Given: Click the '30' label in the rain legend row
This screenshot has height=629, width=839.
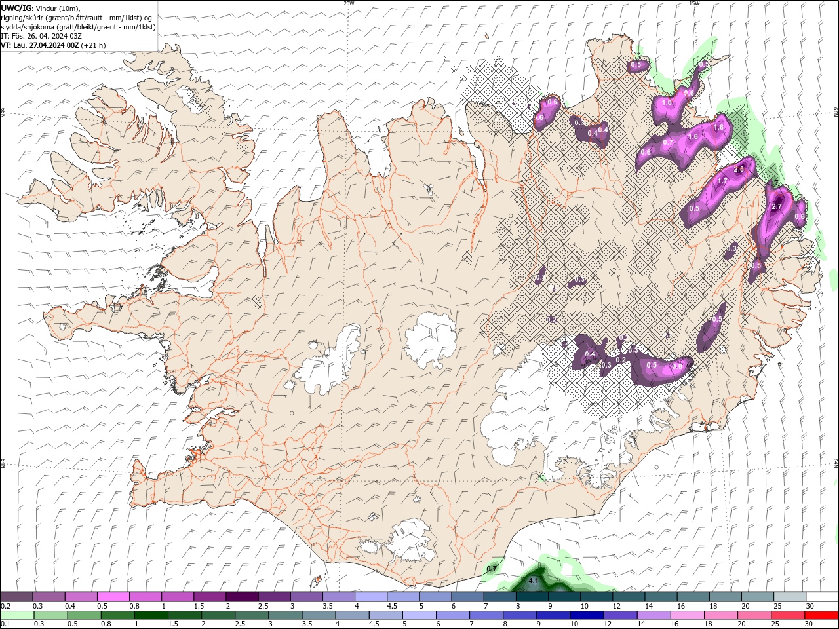Looking at the screenshot, I should tap(808, 624).
